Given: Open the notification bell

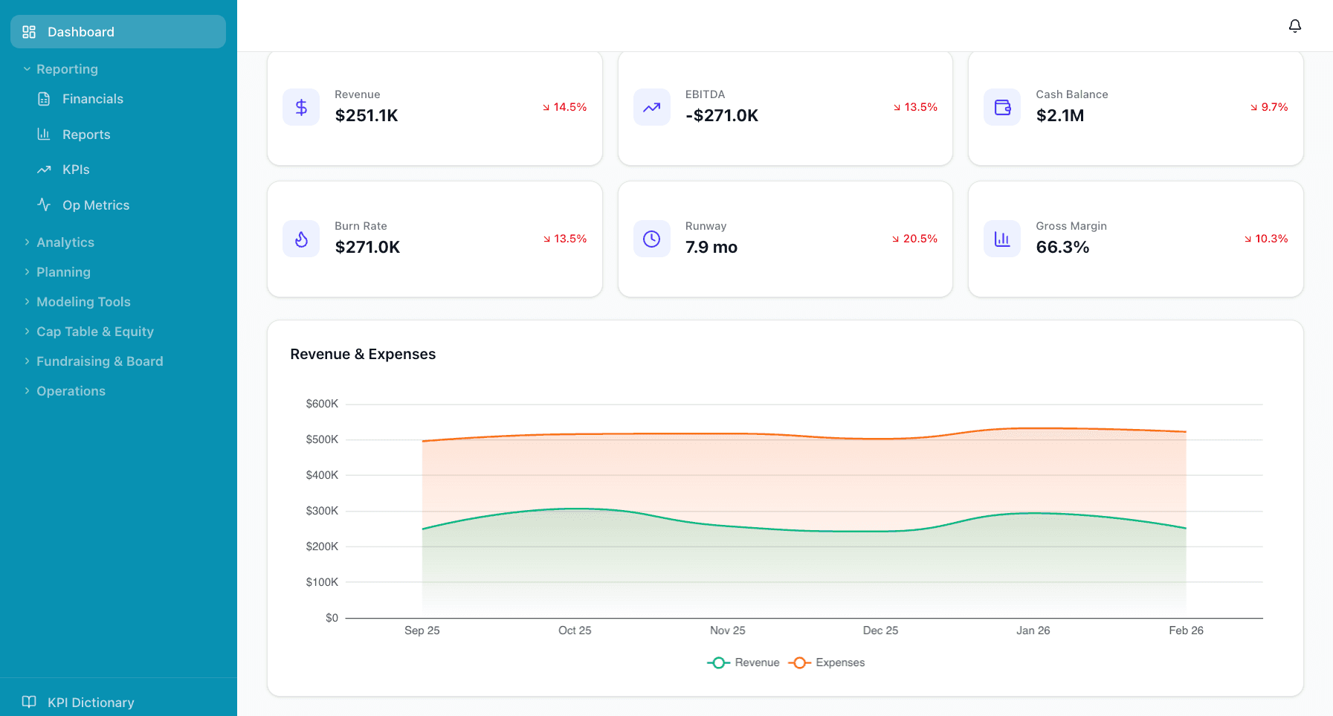Looking at the screenshot, I should click(1294, 25).
